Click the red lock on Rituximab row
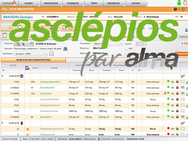This screenshot has width=188, height=141. tap(177, 117)
